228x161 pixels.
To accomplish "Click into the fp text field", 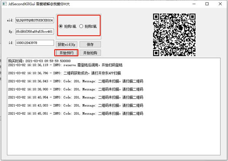I will 35,32.
